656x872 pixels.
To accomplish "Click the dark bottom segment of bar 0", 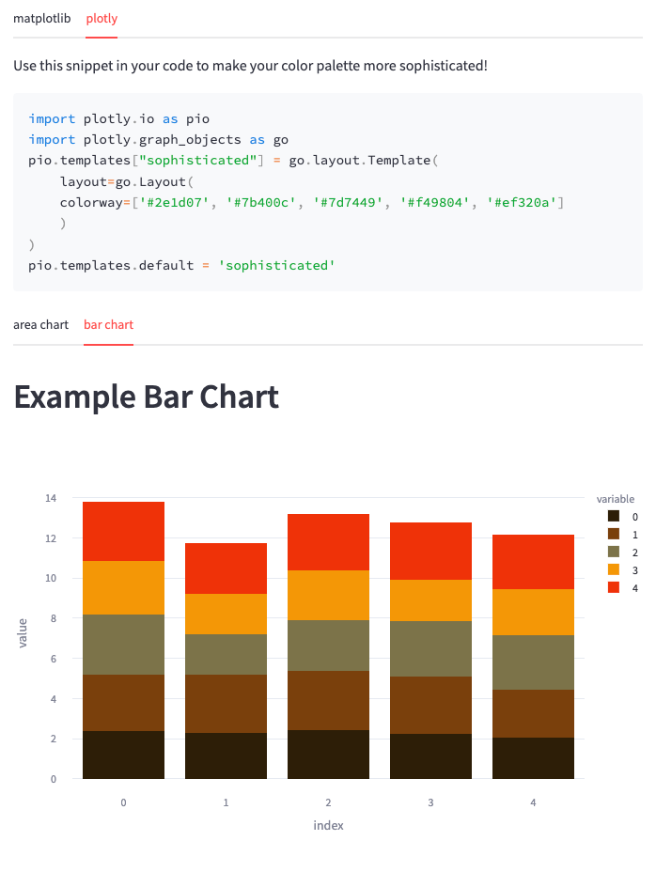I will click(x=123, y=755).
